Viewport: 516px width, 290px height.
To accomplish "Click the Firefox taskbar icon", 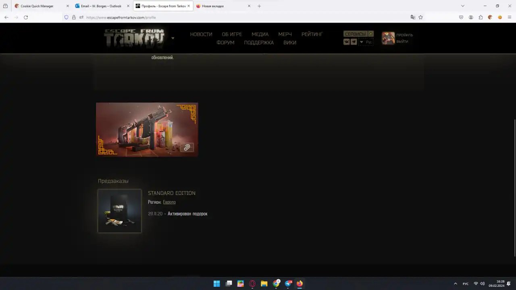I will click(x=300, y=284).
